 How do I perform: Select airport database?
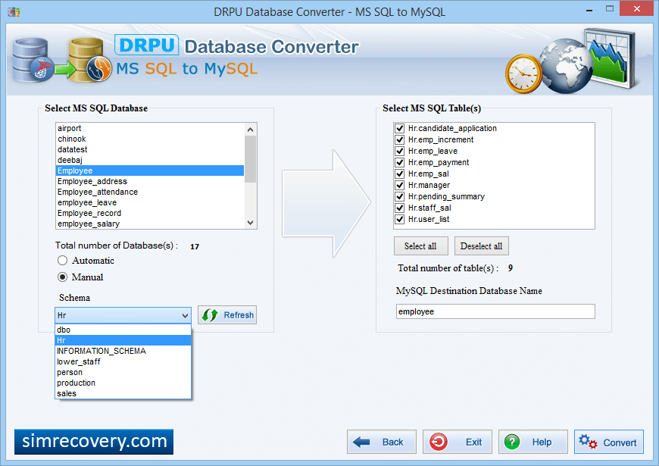150,128
